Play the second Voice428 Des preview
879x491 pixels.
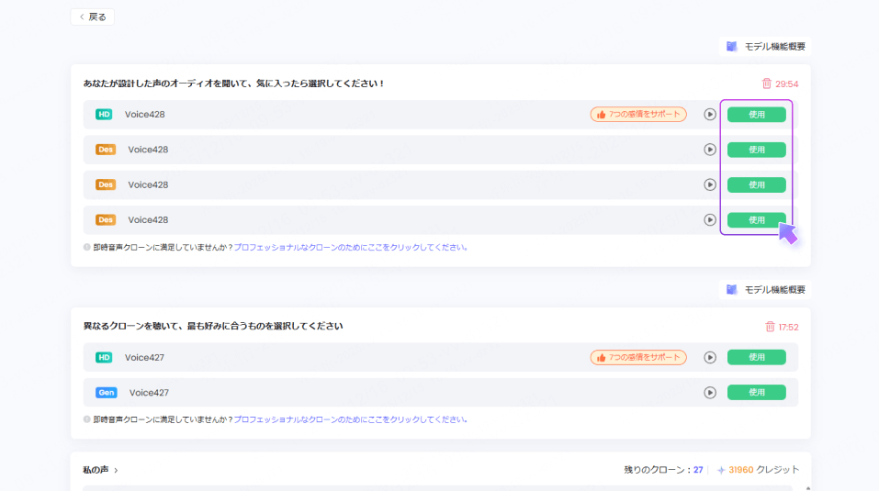[709, 184]
